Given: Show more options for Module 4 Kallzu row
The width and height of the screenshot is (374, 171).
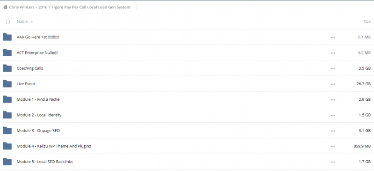Looking at the screenshot, I should click(x=333, y=146).
